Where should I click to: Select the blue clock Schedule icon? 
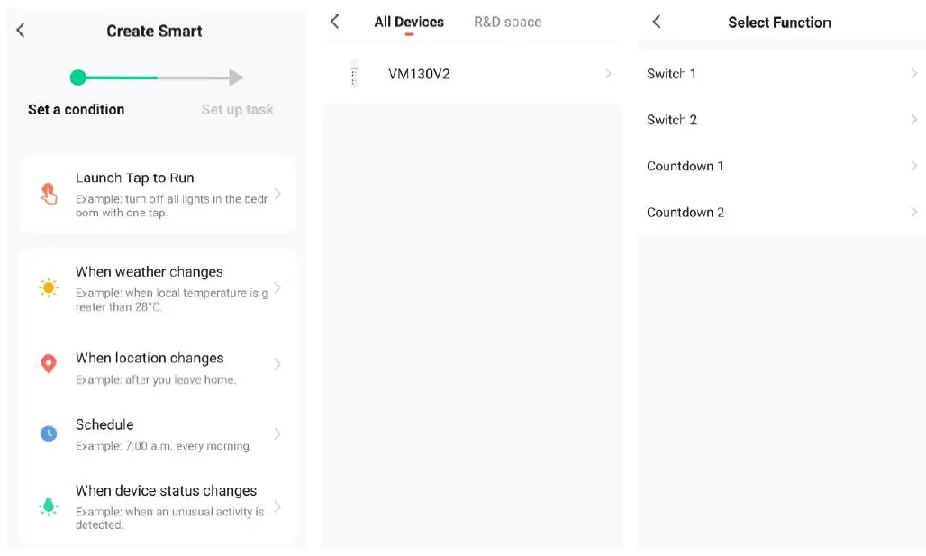tap(49, 433)
